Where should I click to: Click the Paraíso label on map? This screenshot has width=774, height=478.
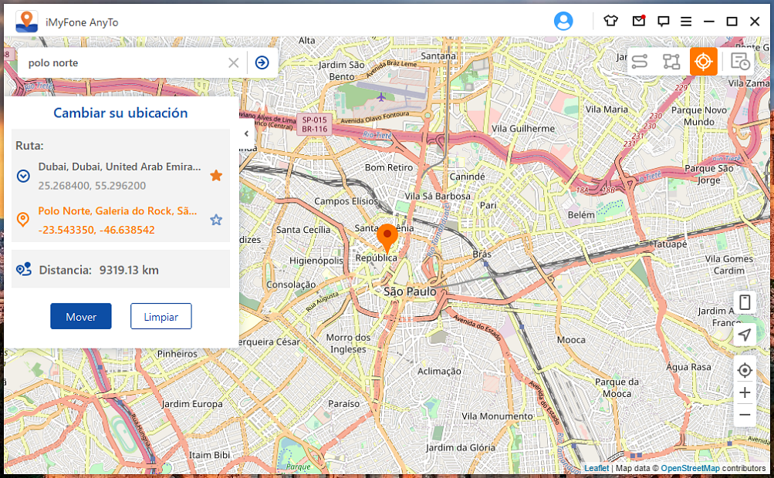(343, 404)
